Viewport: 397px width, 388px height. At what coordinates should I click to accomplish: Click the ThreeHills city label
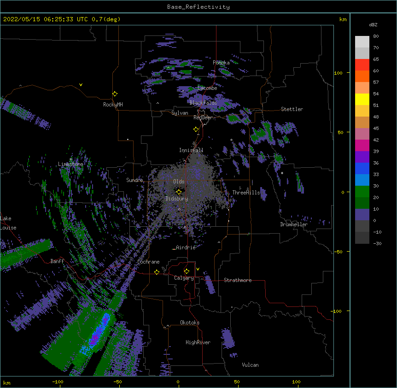246,193
